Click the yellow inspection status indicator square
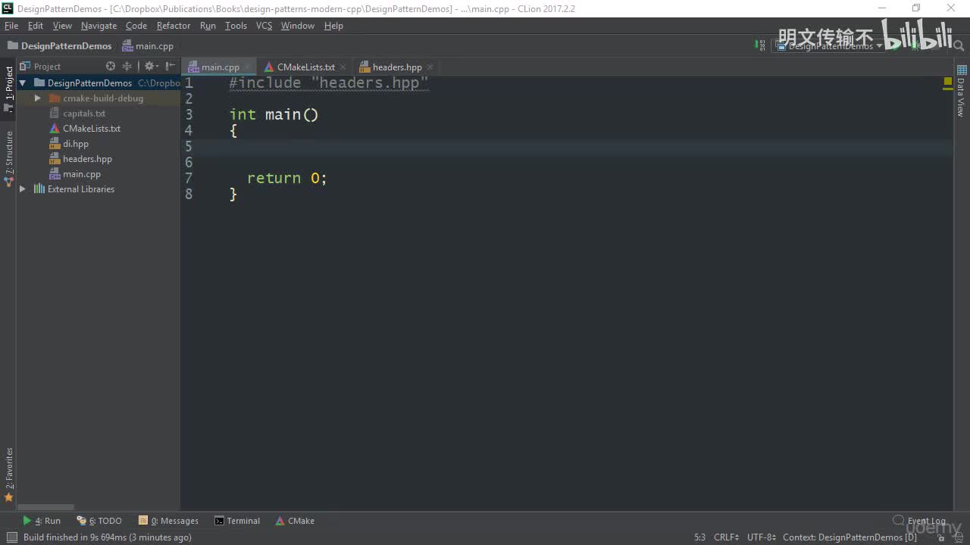The height and width of the screenshot is (545, 970). (947, 80)
